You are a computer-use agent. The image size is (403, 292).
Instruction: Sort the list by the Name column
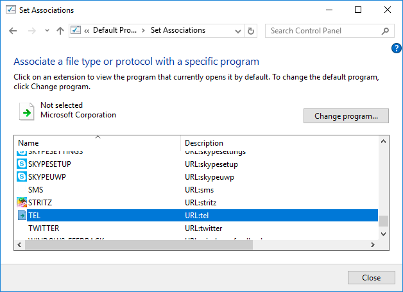coord(98,143)
